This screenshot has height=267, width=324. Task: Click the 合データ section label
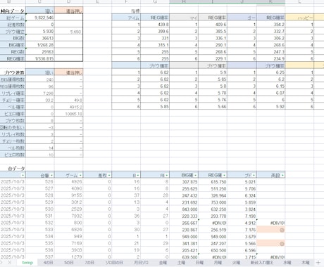coord(16,169)
